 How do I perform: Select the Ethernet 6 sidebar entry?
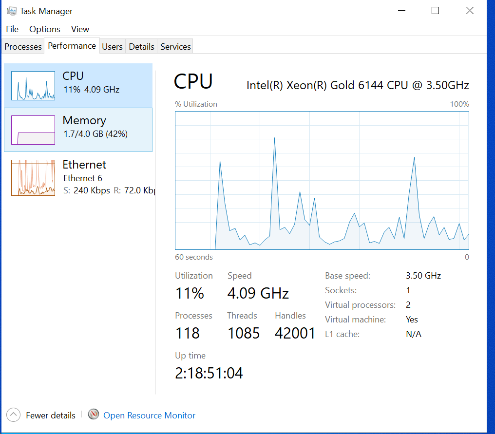point(78,178)
